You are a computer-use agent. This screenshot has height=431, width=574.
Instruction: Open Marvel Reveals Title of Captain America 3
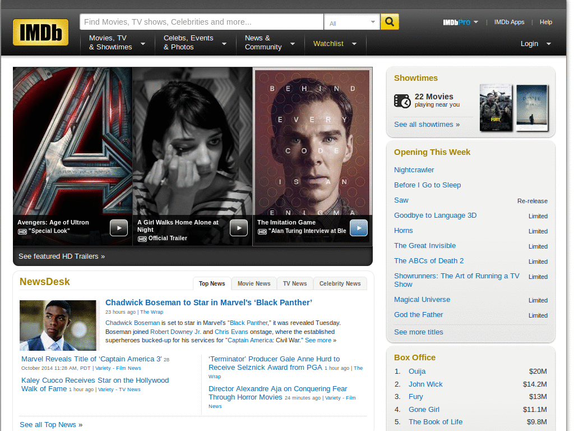[91, 359]
